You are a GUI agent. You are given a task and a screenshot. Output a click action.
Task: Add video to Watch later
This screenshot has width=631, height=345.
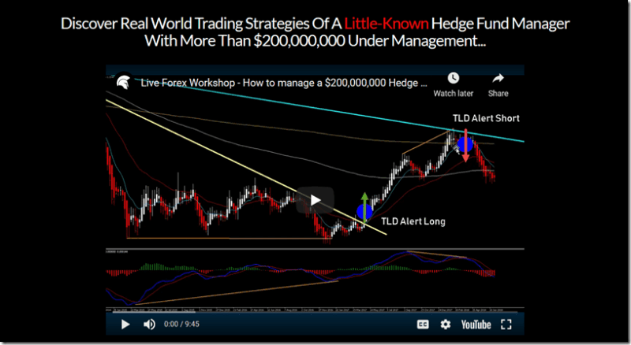click(x=453, y=84)
